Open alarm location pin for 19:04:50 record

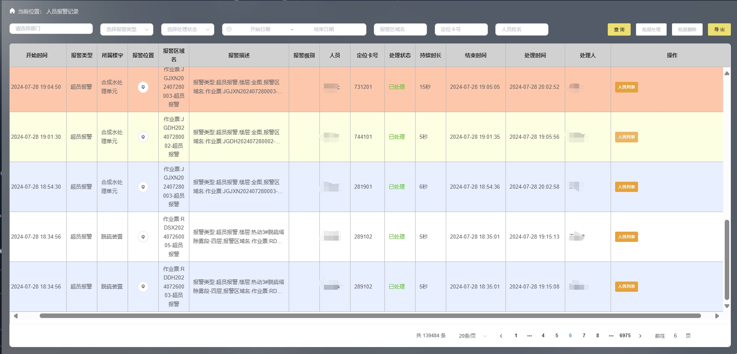click(x=143, y=87)
